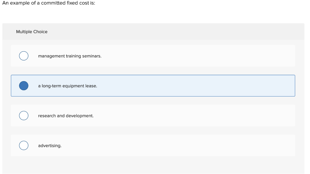
Task: Select the third answer option row
Action: [153, 115]
